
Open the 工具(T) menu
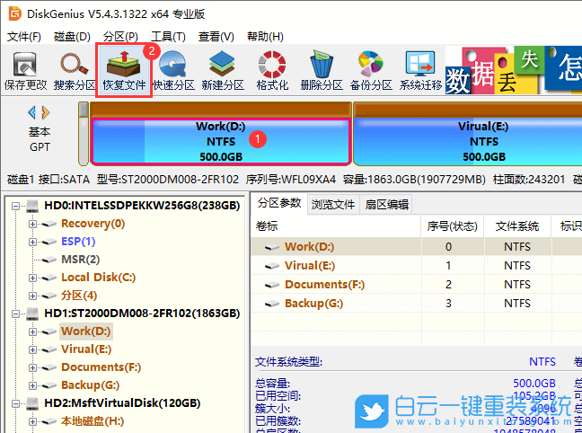[168, 37]
